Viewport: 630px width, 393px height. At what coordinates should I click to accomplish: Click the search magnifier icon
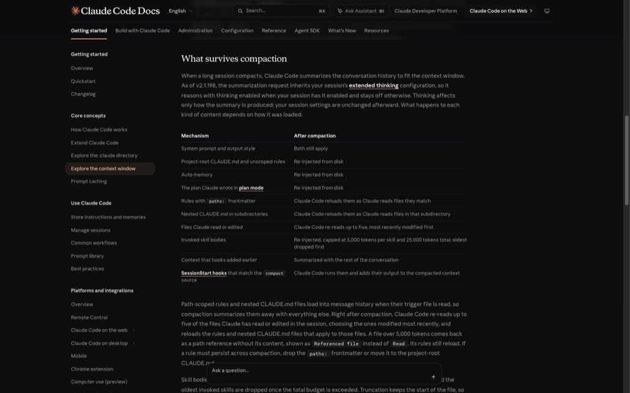[240, 11]
